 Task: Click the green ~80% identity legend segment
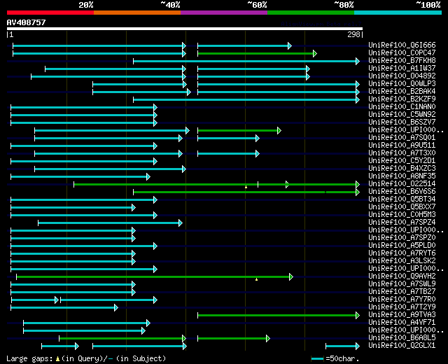click(x=311, y=13)
